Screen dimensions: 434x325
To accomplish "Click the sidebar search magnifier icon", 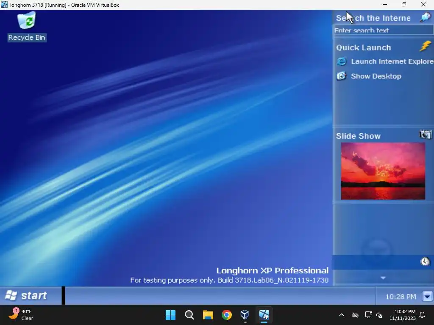I will (426, 17).
